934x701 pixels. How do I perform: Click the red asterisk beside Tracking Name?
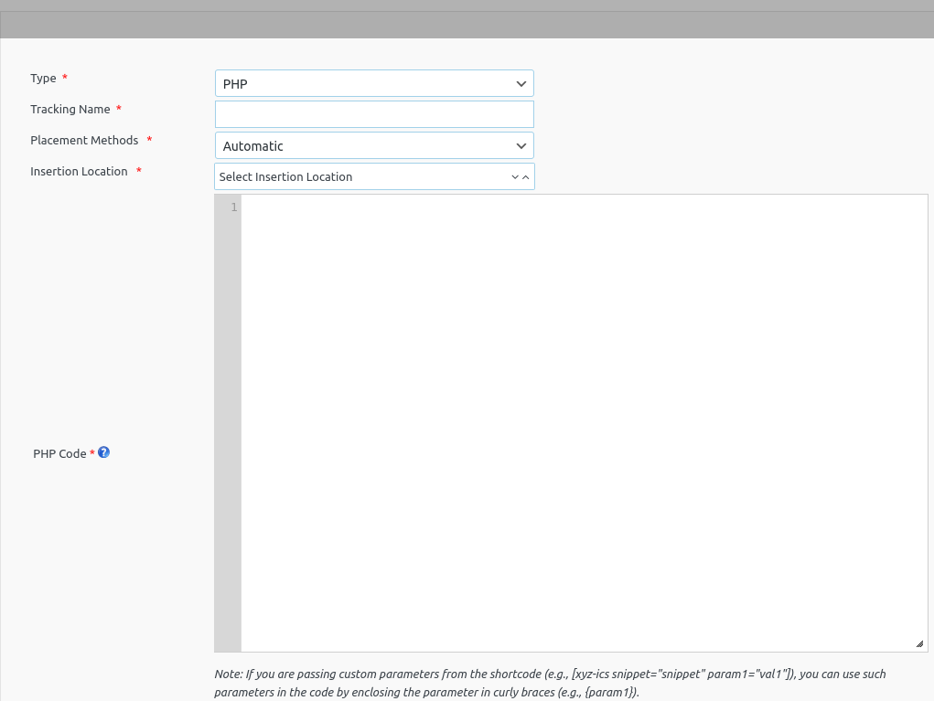point(118,109)
